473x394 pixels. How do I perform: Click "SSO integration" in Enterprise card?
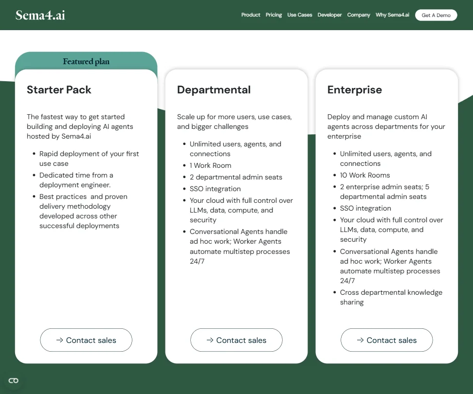click(x=365, y=208)
